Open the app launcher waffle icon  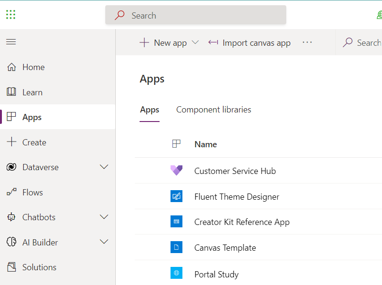(11, 15)
